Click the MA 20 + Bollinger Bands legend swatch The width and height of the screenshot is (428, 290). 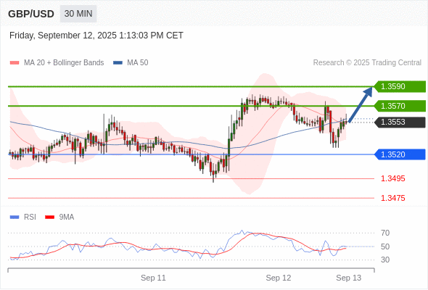[15, 63]
